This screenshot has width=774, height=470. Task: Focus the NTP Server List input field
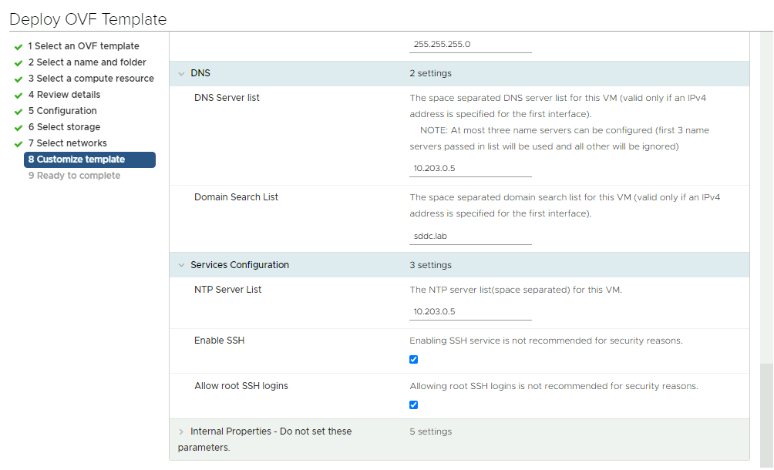(470, 311)
